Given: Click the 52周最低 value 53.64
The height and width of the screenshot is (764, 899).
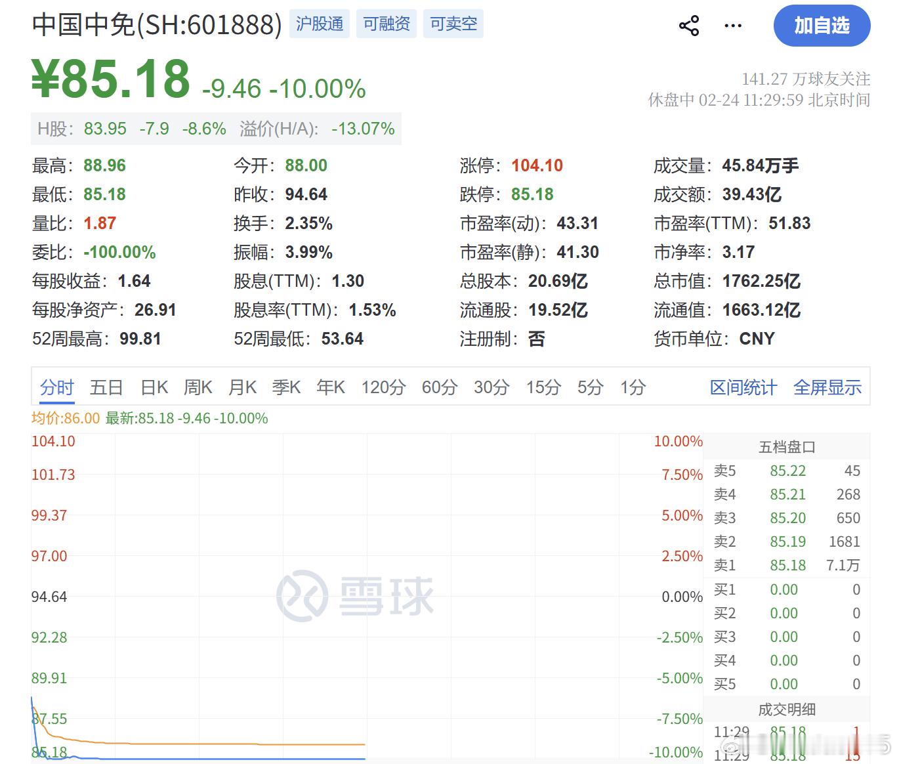Looking at the screenshot, I should [343, 339].
